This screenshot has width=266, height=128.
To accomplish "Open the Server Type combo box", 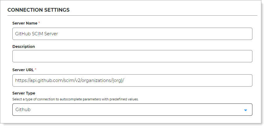I will (132, 110).
